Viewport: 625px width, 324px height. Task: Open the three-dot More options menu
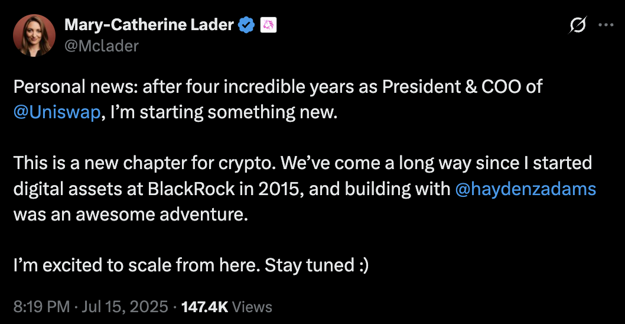[x=606, y=25]
